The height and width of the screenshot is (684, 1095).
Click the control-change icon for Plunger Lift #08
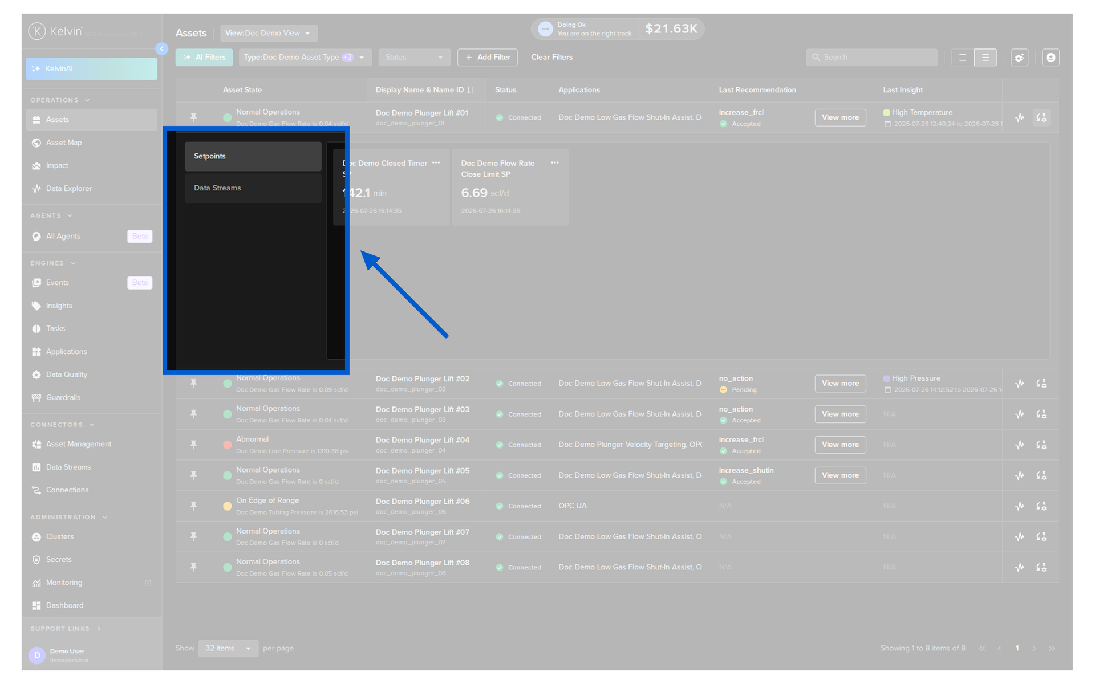1041,568
